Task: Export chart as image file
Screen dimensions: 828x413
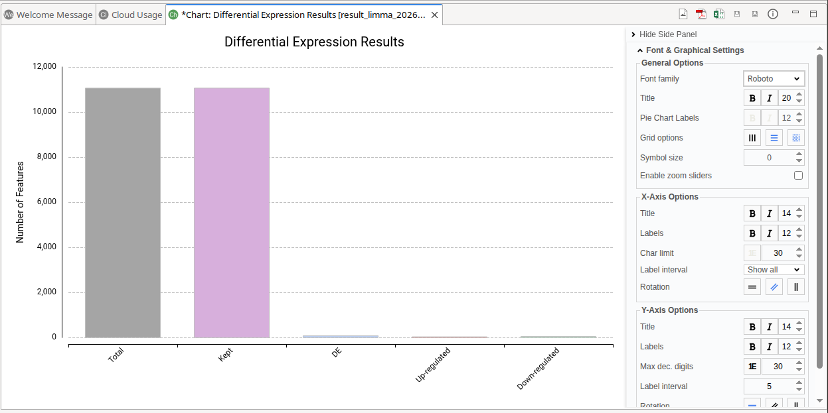Action: [683, 14]
